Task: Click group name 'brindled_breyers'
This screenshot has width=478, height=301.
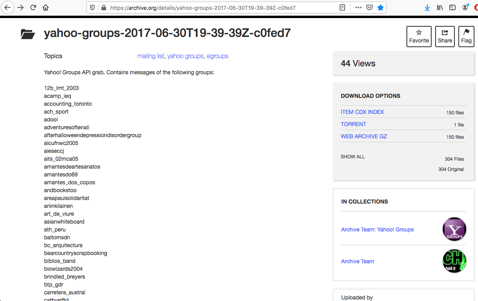Action: click(x=64, y=277)
